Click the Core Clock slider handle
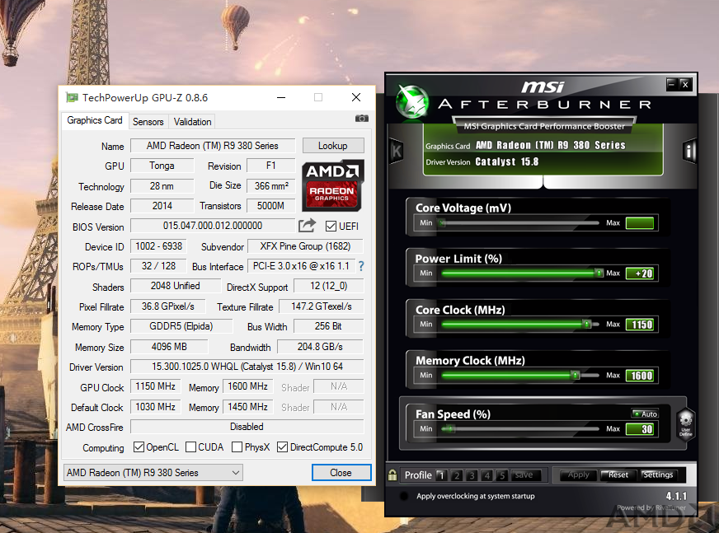The width and height of the screenshot is (719, 533). coord(586,324)
